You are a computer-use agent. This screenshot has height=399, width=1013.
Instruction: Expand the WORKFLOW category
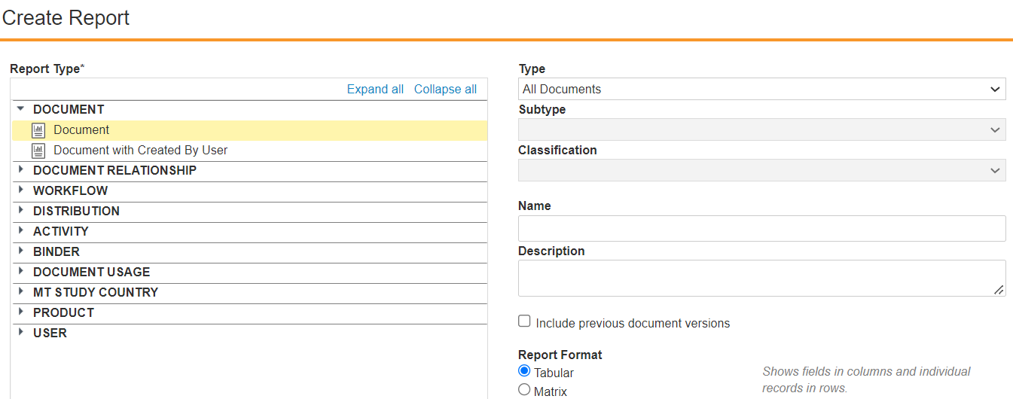[x=21, y=190]
